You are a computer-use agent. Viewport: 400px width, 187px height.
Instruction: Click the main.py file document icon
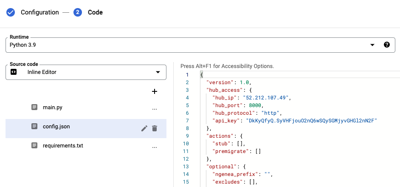34,108
